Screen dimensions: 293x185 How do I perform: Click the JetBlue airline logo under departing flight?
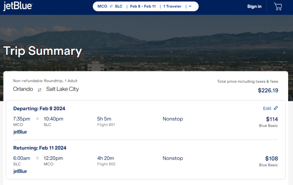click(x=20, y=132)
